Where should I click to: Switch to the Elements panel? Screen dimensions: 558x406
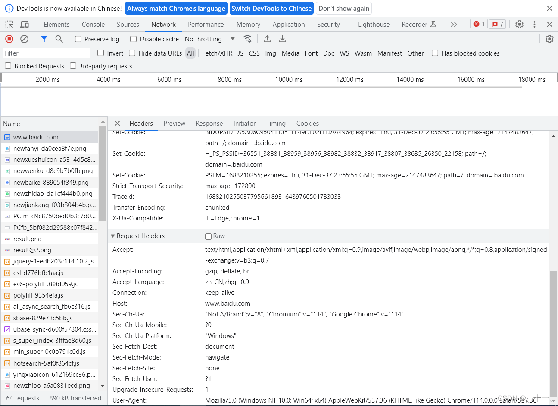tap(56, 25)
